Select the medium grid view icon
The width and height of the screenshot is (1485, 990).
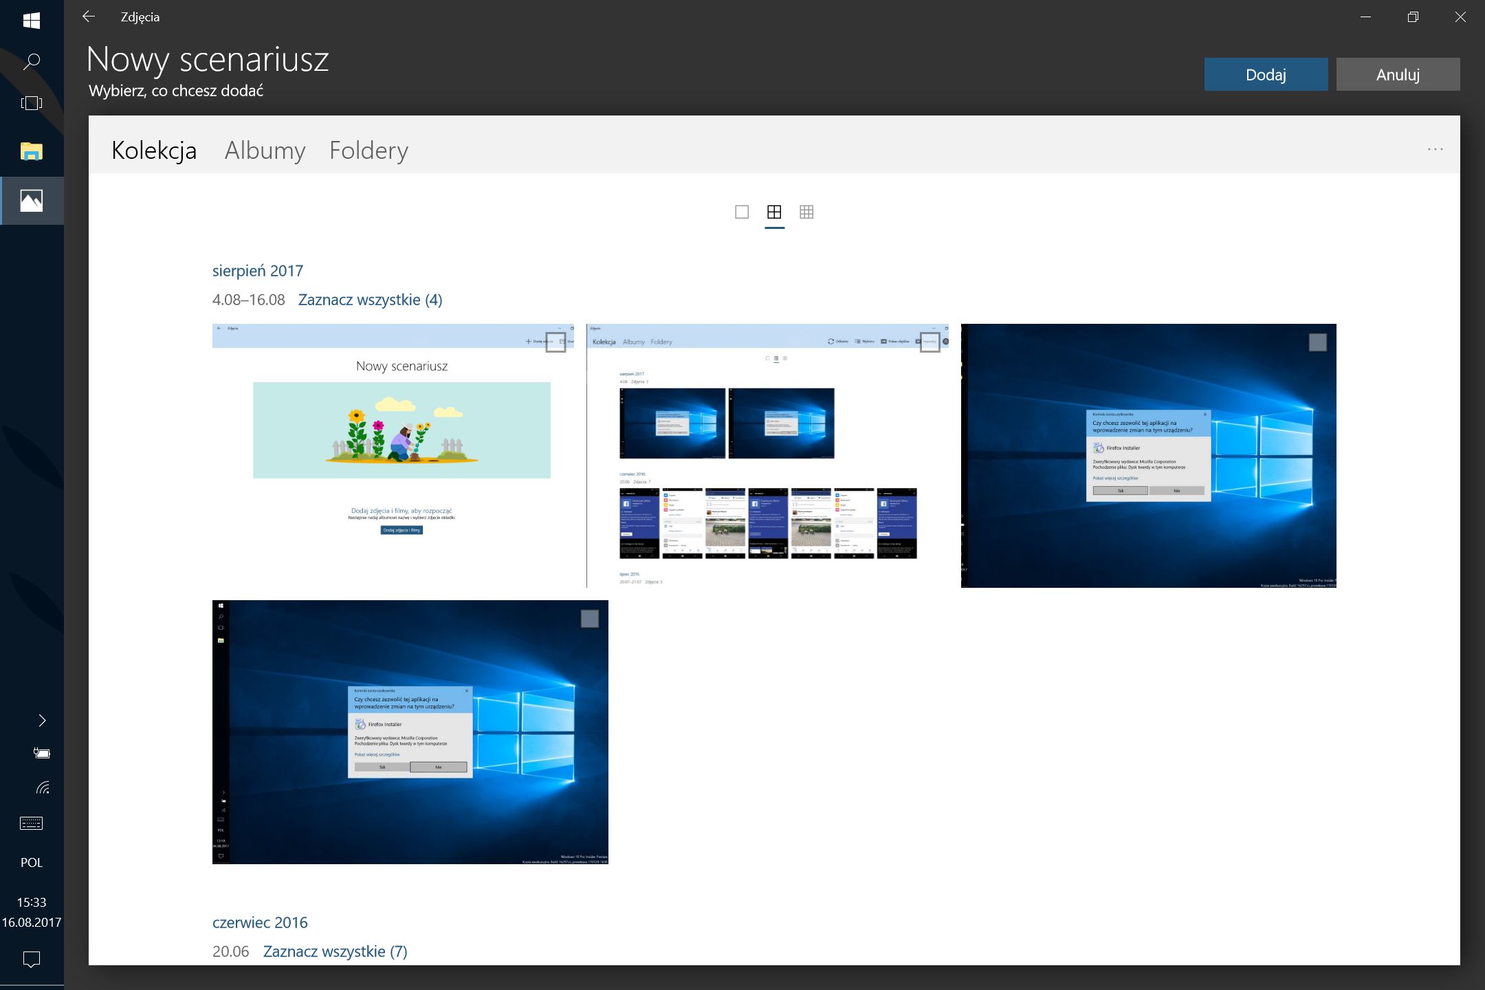click(774, 212)
